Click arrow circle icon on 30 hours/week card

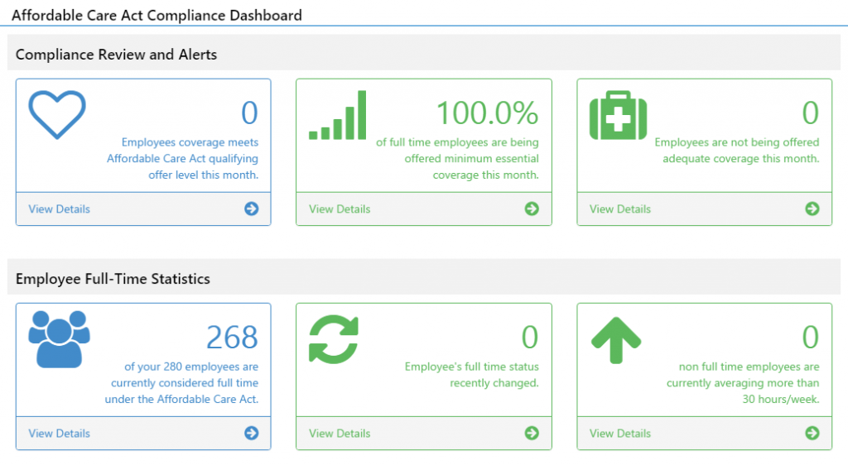812,433
